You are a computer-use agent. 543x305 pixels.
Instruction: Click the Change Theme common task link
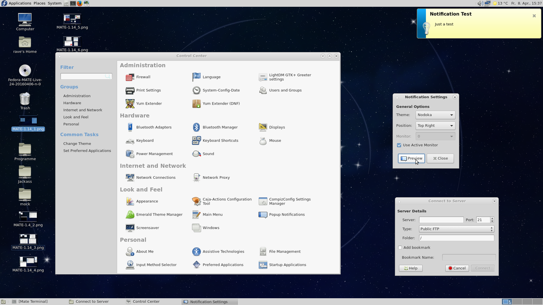pos(77,144)
